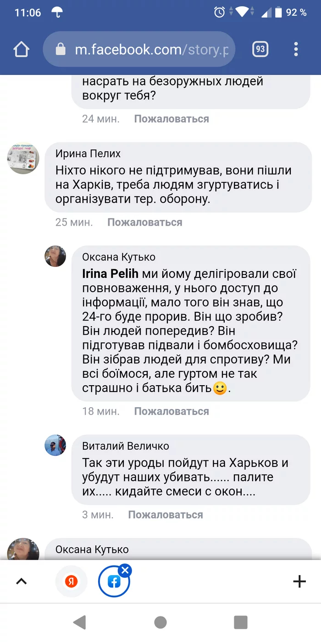Tap the padlock site security icon

pos(61,50)
